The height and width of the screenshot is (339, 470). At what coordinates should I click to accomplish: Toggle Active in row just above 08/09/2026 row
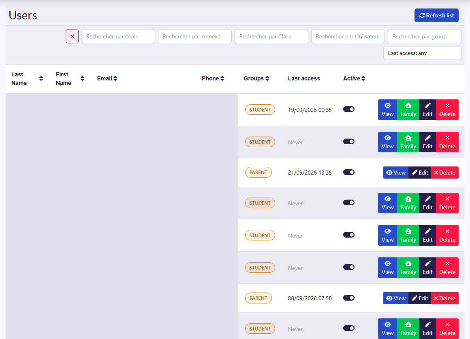click(x=349, y=267)
